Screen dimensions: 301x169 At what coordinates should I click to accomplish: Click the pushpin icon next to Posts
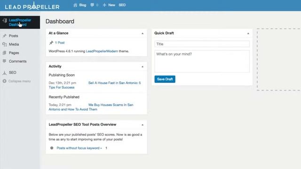click(x=5, y=36)
